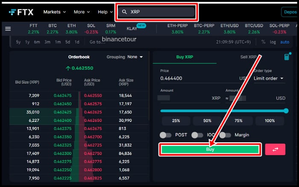The height and width of the screenshot is (187, 299).
Task: Click the search magnifier icon
Action: point(124,12)
